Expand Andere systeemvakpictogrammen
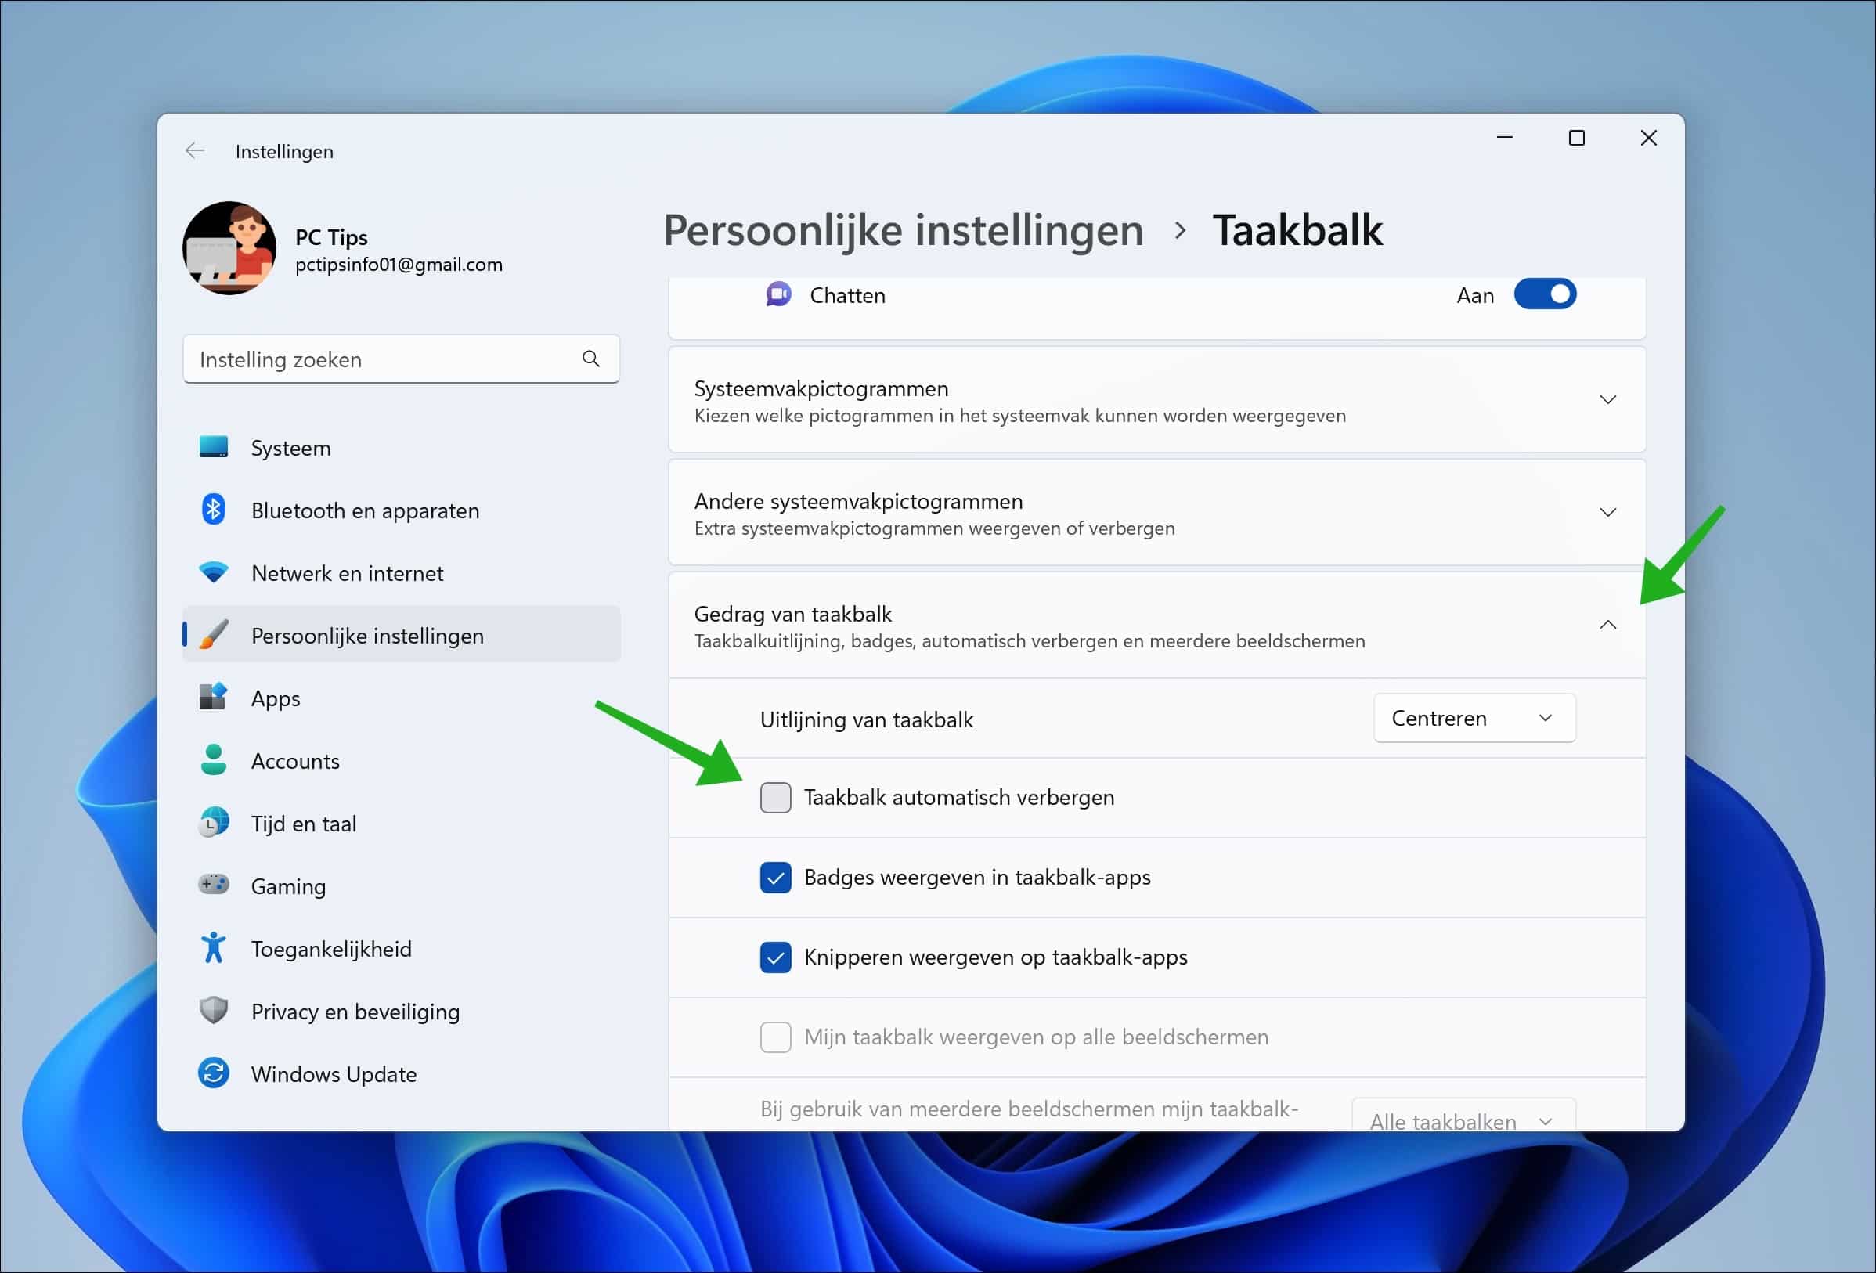Viewport: 1876px width, 1273px height. 1608,511
